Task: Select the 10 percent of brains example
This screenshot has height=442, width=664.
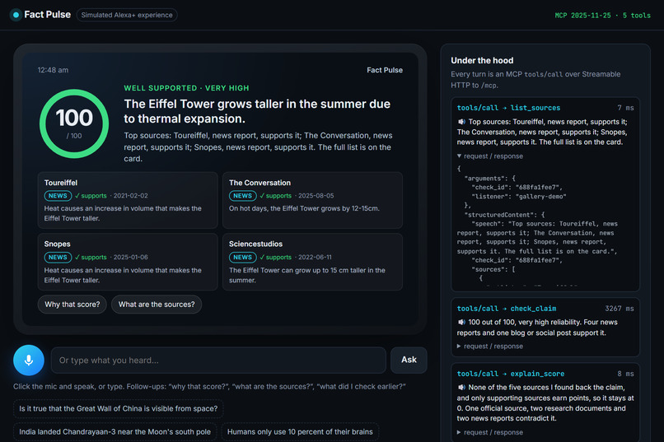Action: click(300, 432)
